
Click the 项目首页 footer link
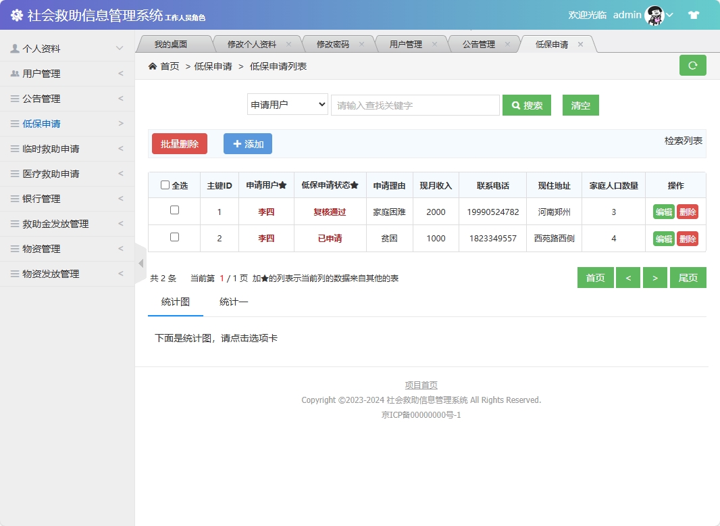[x=421, y=385]
